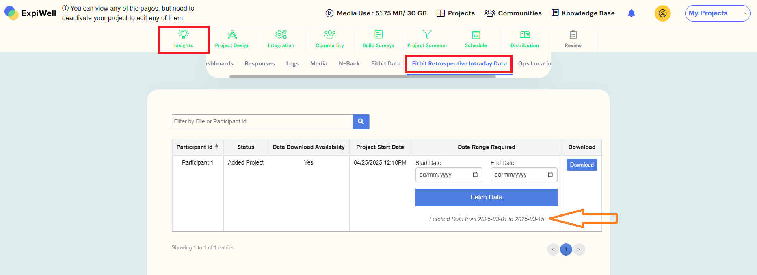Click the Status column header
Viewport: 757px width, 275px height.
click(x=246, y=147)
